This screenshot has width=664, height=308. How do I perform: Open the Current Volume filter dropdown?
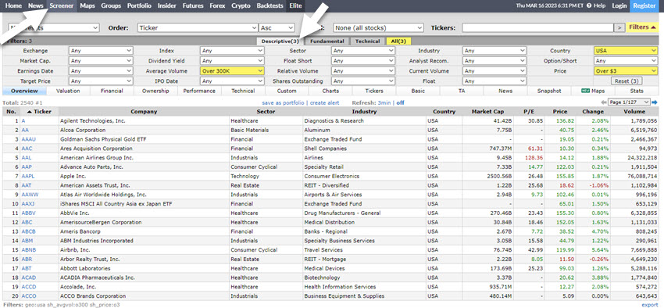coord(494,71)
